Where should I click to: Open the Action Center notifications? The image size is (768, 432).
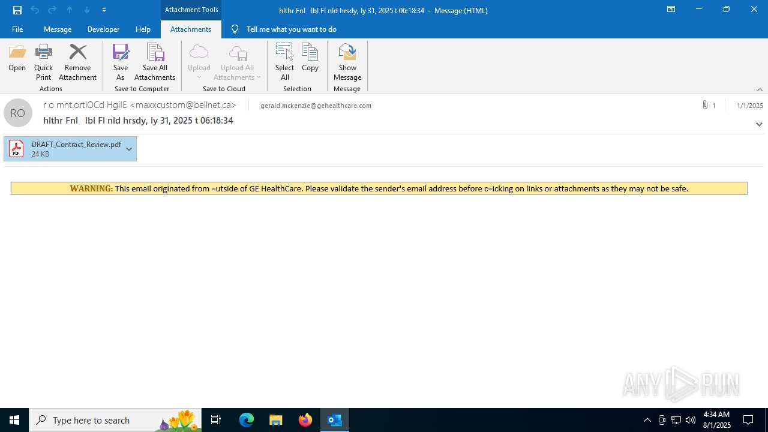tap(748, 420)
